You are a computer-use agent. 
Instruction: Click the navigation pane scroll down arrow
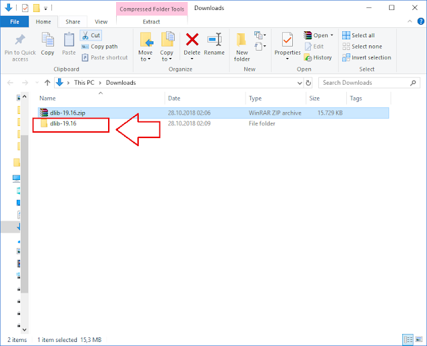[x=25, y=330]
